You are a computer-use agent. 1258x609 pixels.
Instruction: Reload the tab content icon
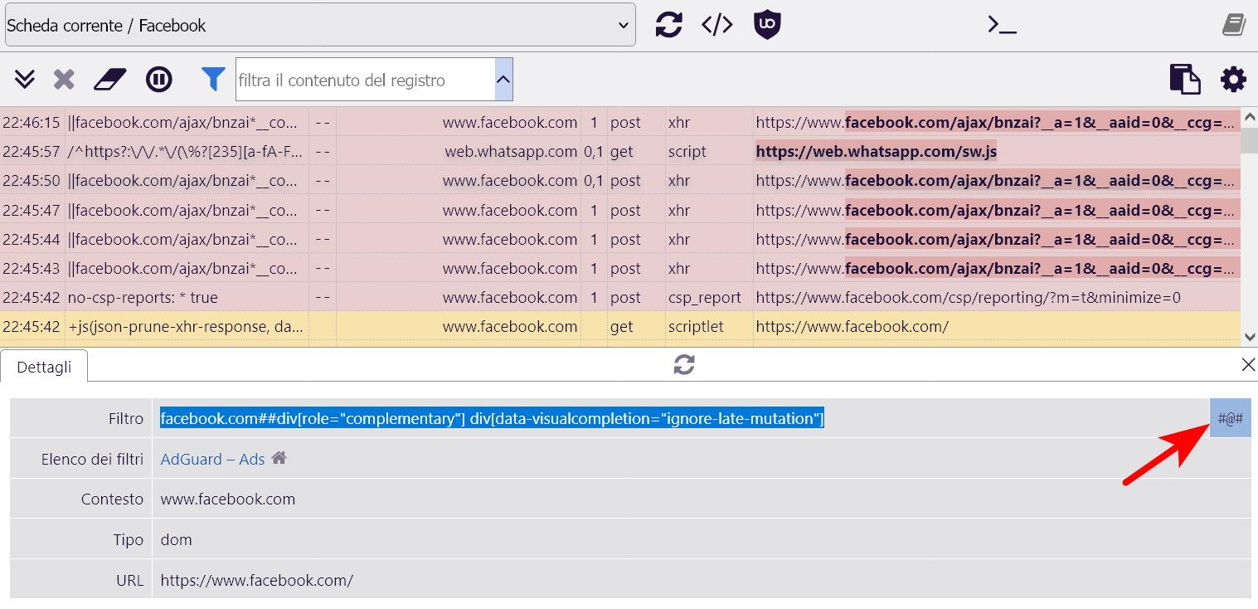pos(668,25)
